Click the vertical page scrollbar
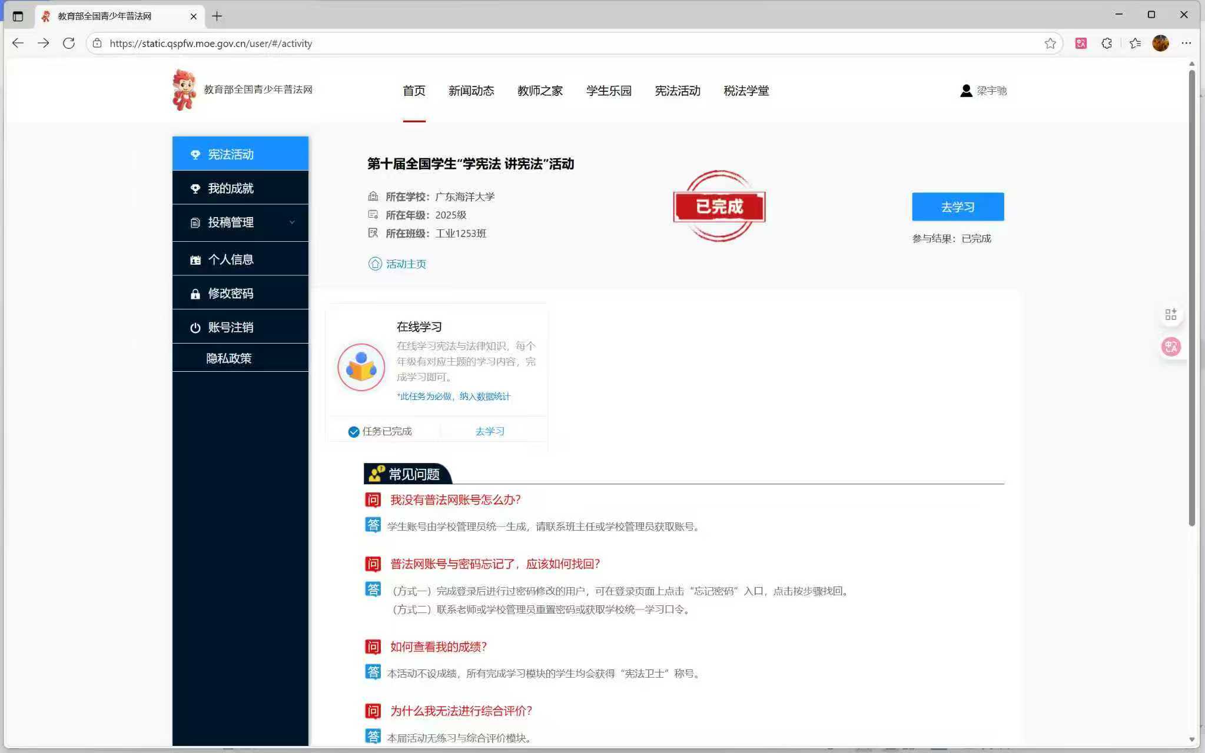Screen dimensions: 1205x753 click(1191, 294)
